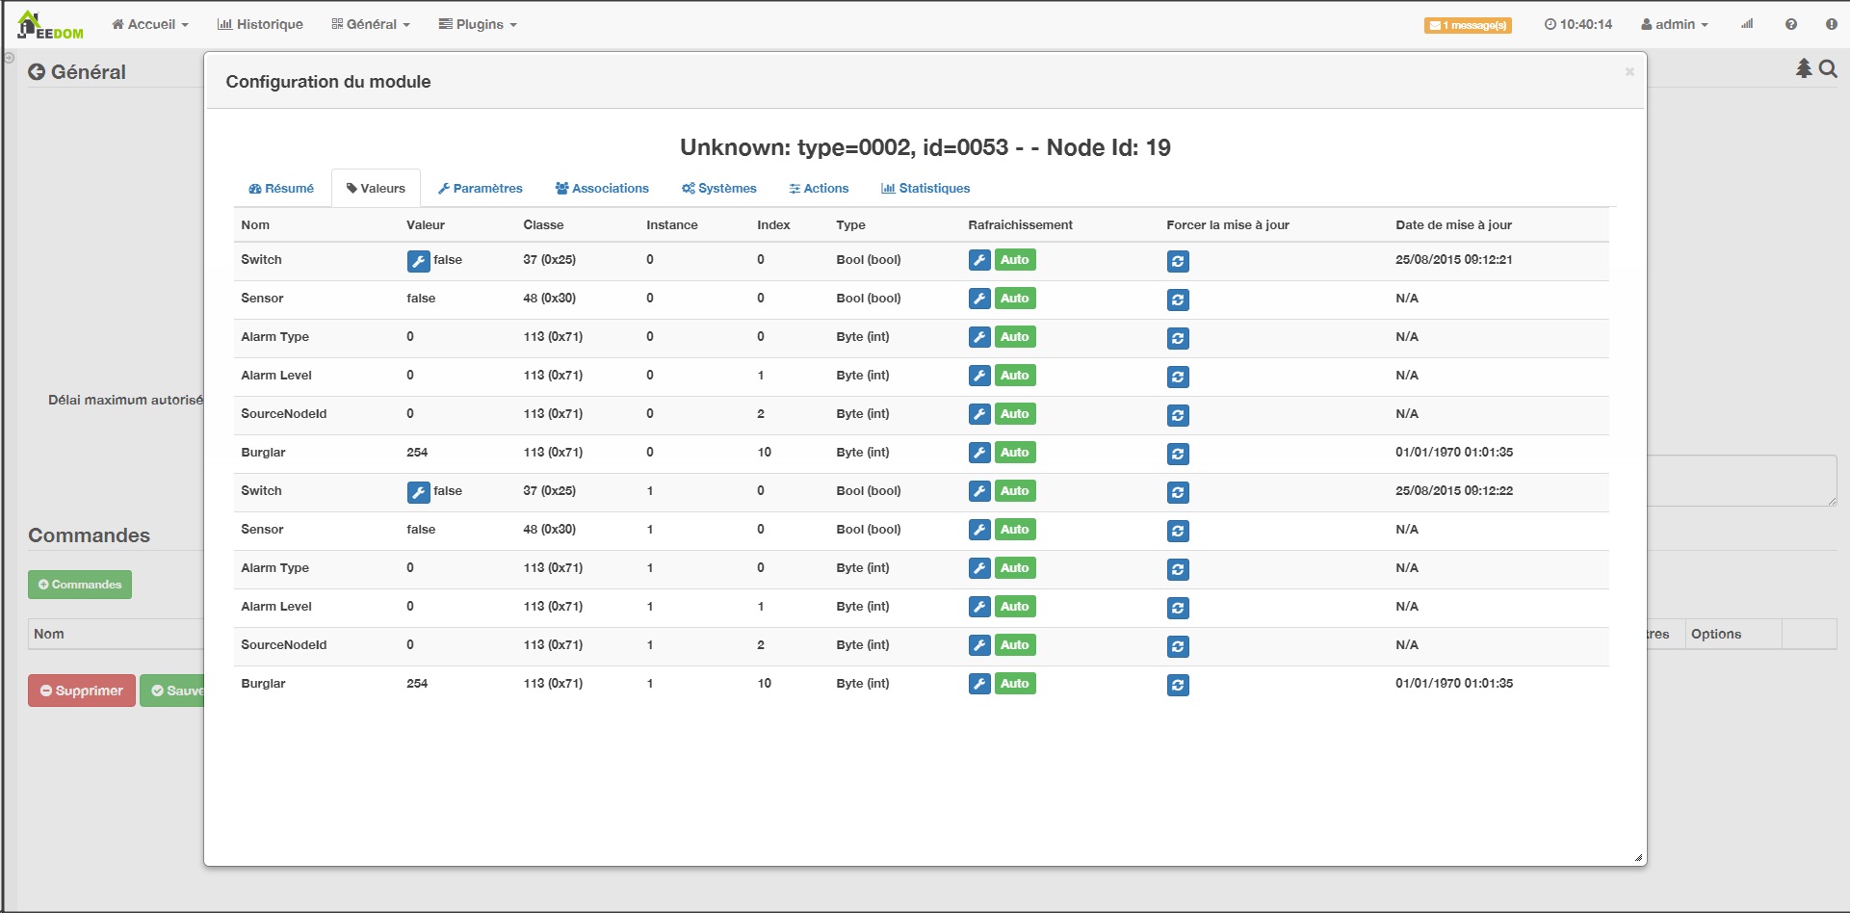Click Auto button for SourceNodeId instance 1
Image resolution: width=1850 pixels, height=913 pixels.
pos(1015,645)
